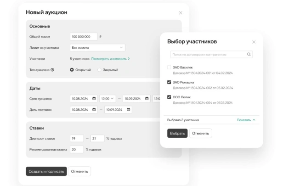Click the Создать и подписать button
The height and width of the screenshot is (186, 283).
[46, 171]
